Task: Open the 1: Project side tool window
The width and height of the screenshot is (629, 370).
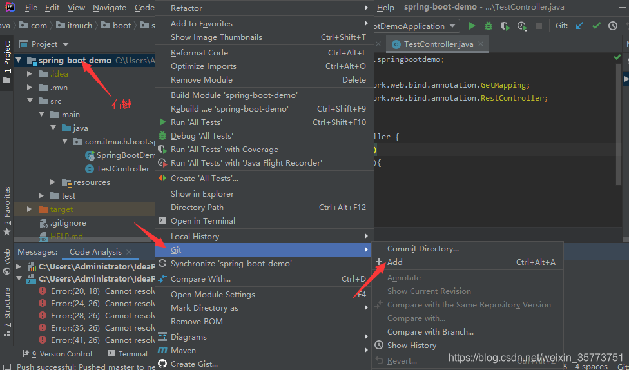Action: click(7, 62)
